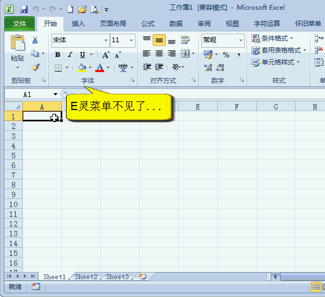Click the Paste clipboard icon
The width and height of the screenshot is (325, 297).
coord(18,43)
